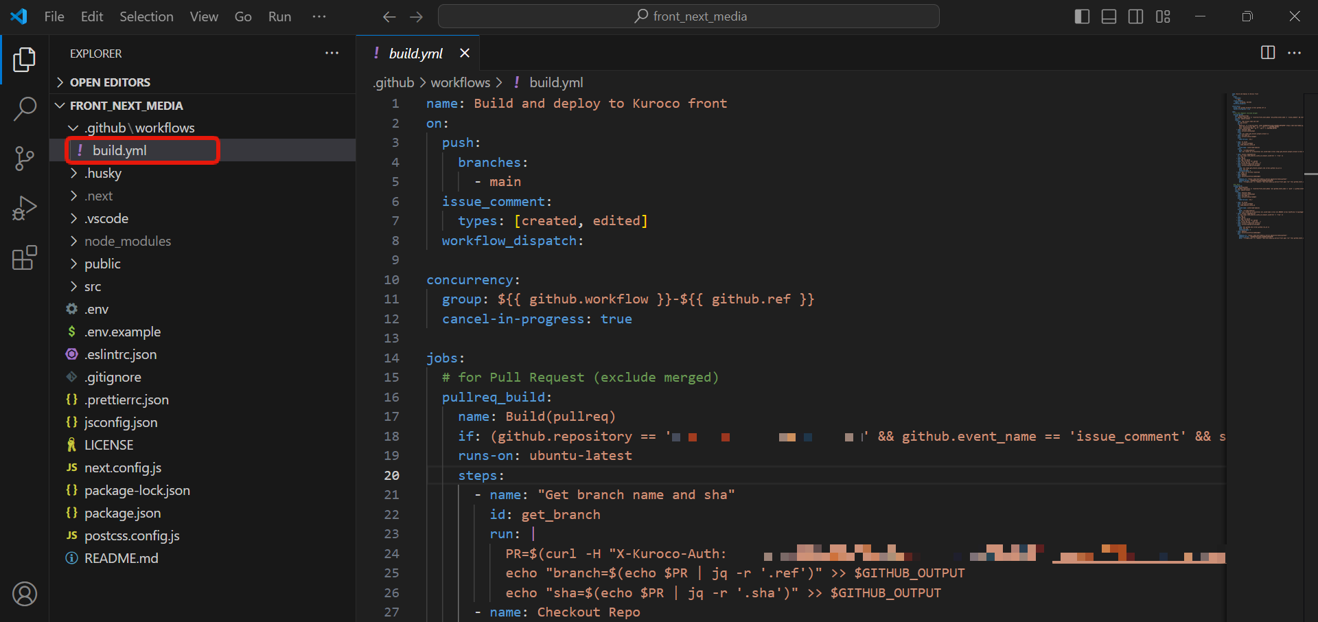This screenshot has width=1318, height=622.
Task: Open the editor More Actions ellipsis
Action: click(1295, 53)
